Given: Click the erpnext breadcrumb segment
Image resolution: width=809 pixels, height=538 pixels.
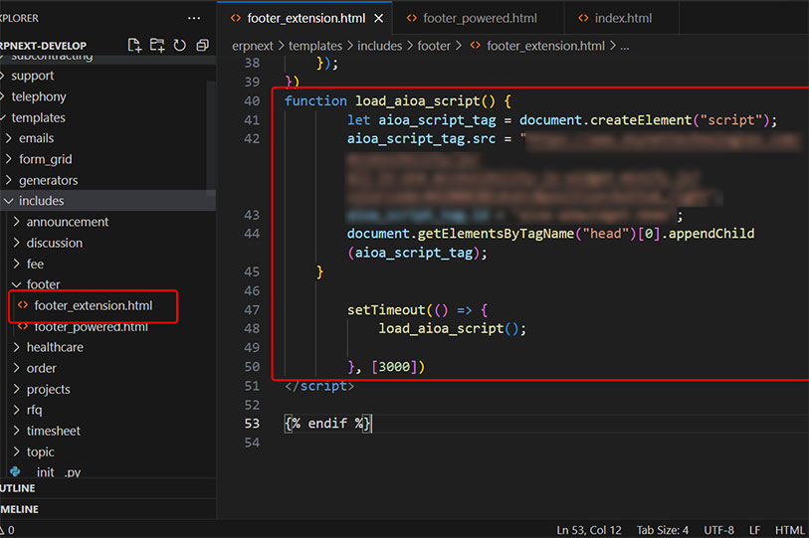Looking at the screenshot, I should (253, 46).
